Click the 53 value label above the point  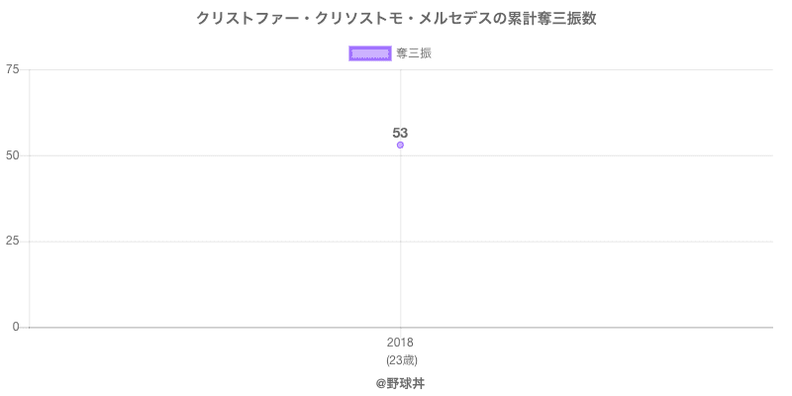pyautogui.click(x=400, y=133)
